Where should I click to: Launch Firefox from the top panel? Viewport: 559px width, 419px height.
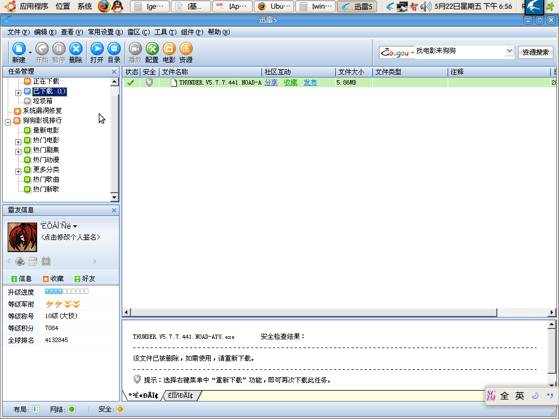[104, 7]
